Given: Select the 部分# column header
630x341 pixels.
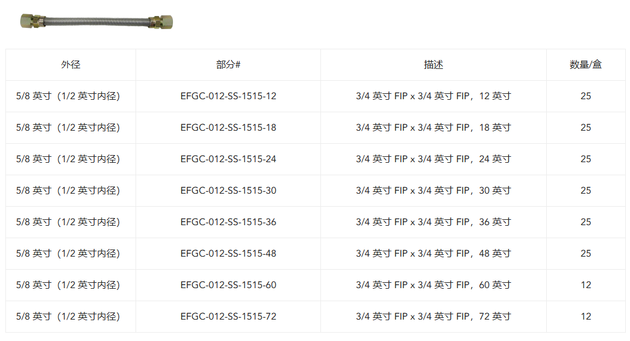Looking at the screenshot, I should click(228, 65).
